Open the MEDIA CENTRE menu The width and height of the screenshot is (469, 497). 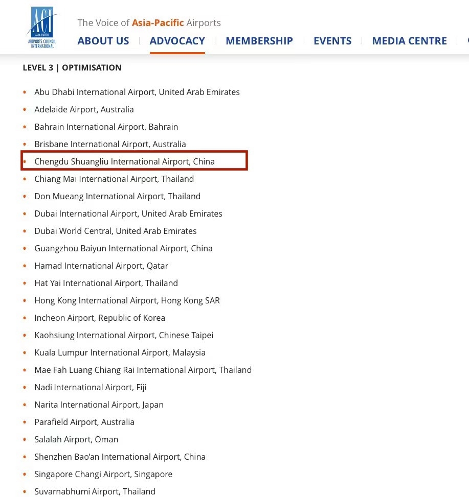409,41
